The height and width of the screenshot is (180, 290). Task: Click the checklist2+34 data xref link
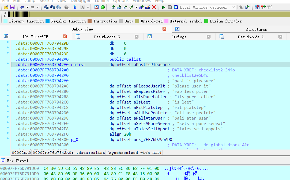pyautogui.click(x=217, y=70)
